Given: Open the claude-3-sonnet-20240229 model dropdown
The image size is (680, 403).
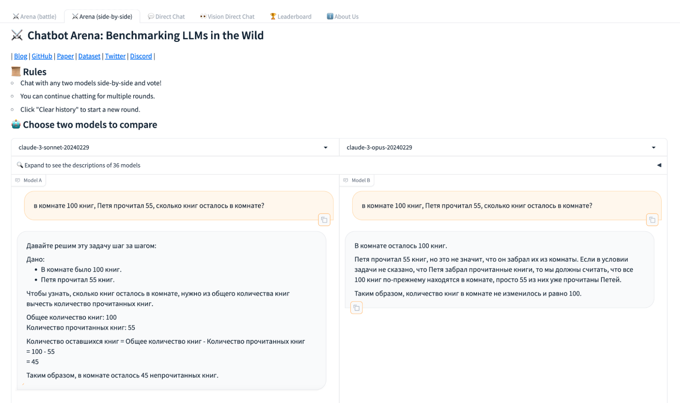Looking at the screenshot, I should tap(175, 147).
